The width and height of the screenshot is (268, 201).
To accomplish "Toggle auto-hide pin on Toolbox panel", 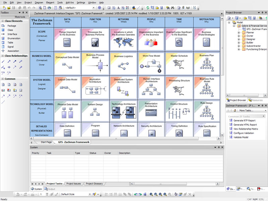I will point(23,12).
